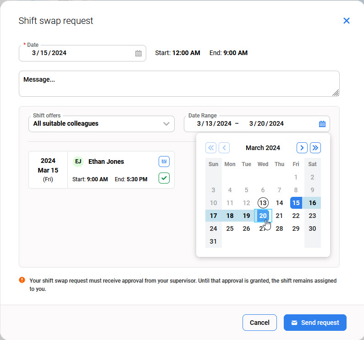Choose March 28 in the calendar
The height and width of the screenshot is (340, 364).
[279, 229]
